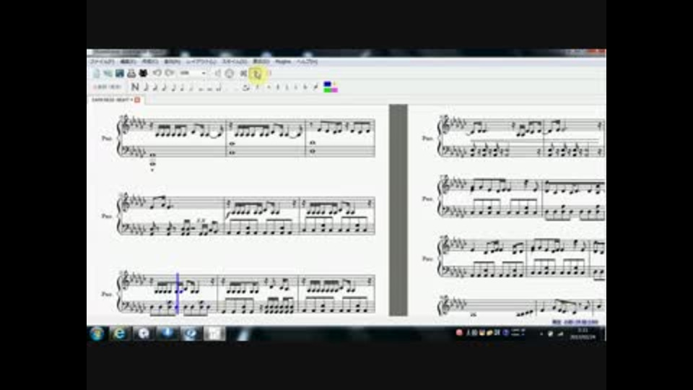This screenshot has height=390, width=693.
Task: Open the 作成(C) menu
Action: coord(150,61)
